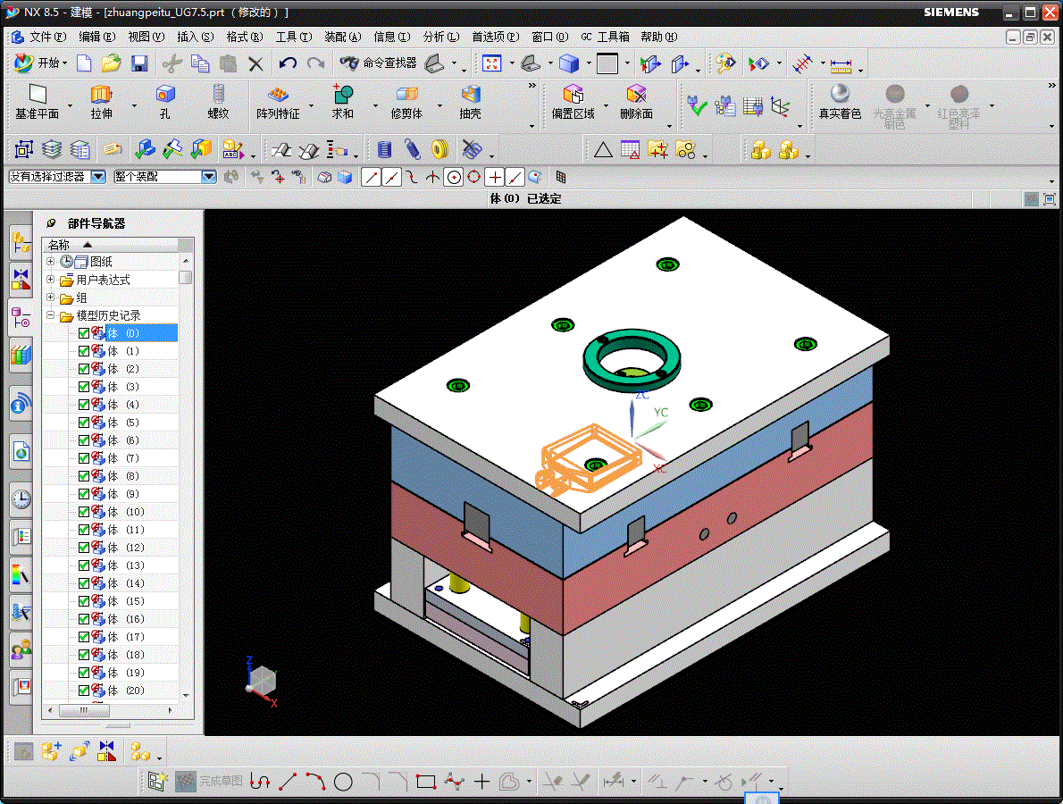Click the Undo arrow in toolbar

click(x=288, y=63)
